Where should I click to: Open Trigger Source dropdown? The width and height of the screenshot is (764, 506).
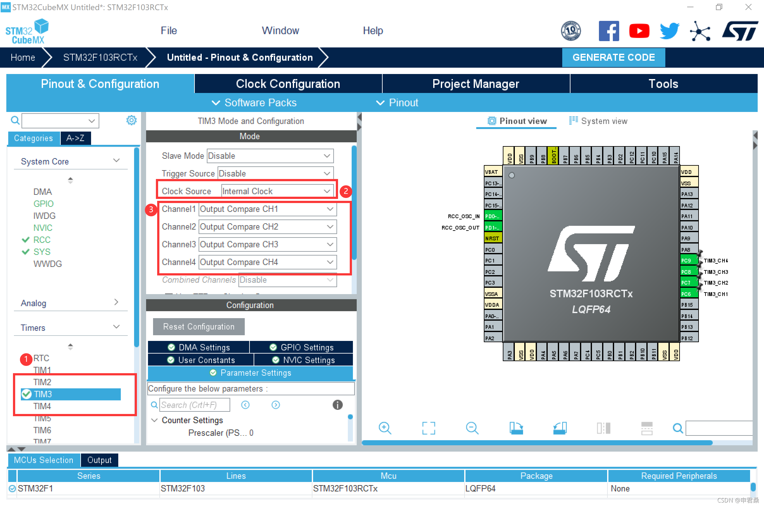click(275, 174)
